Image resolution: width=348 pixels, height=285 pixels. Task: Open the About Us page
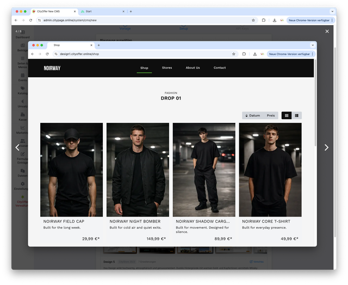pos(192,68)
